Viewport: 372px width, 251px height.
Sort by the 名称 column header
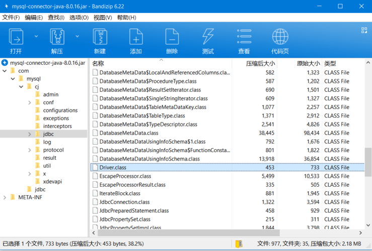161,63
